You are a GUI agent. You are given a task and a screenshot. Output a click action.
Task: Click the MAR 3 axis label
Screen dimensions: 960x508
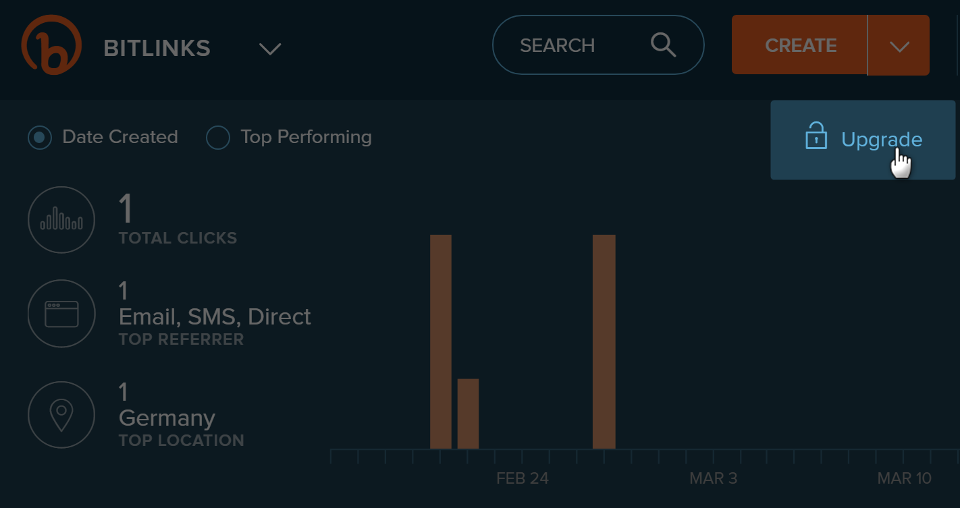pyautogui.click(x=714, y=478)
